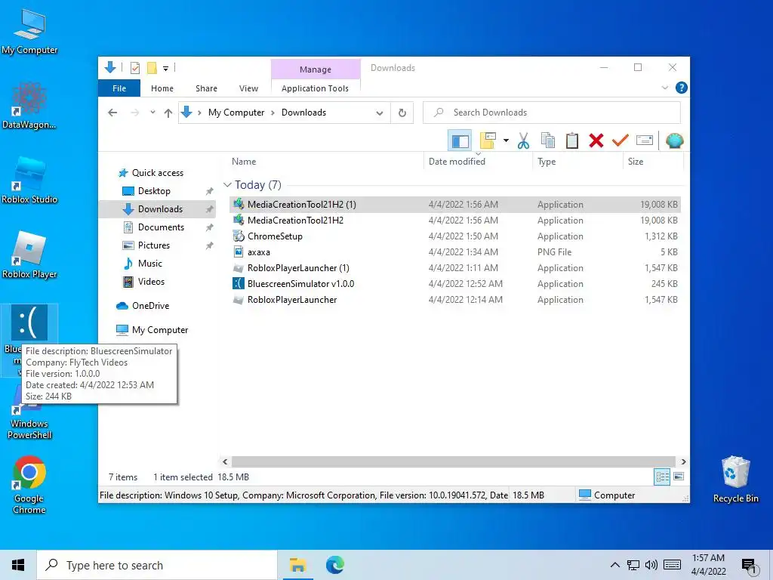Go back with the Back arrow
Viewport: 773px width, 580px height.
[x=112, y=113]
